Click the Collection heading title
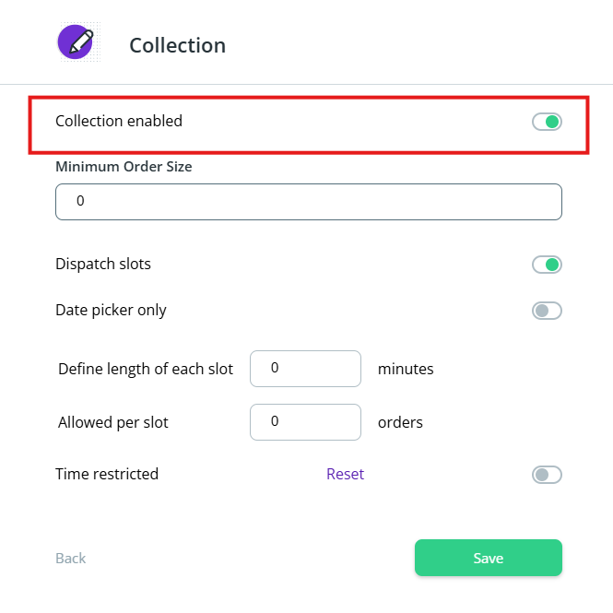The height and width of the screenshot is (613, 613). tap(177, 45)
